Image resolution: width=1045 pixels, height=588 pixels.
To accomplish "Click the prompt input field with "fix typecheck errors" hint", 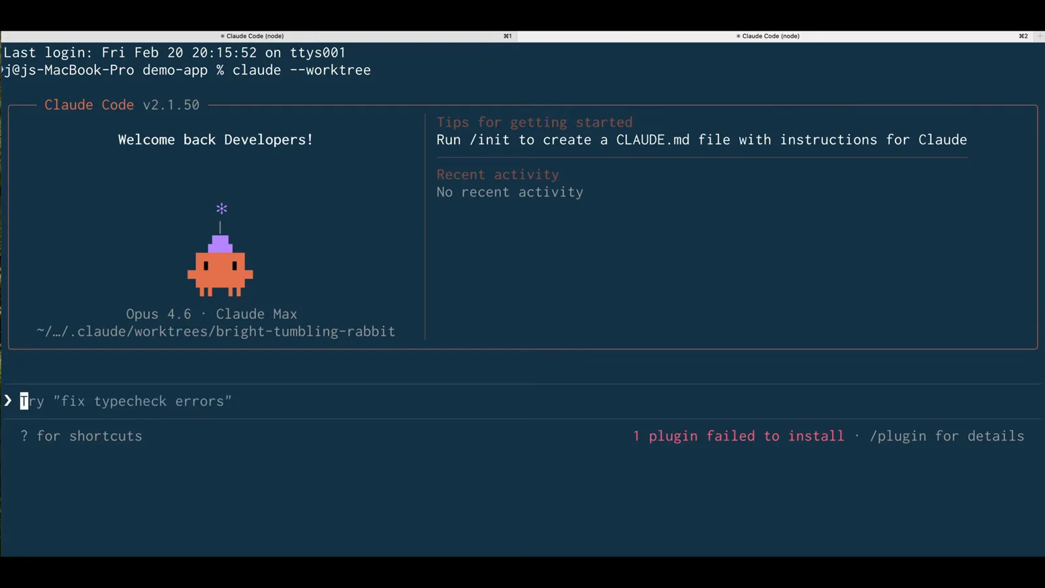I will 522,401.
